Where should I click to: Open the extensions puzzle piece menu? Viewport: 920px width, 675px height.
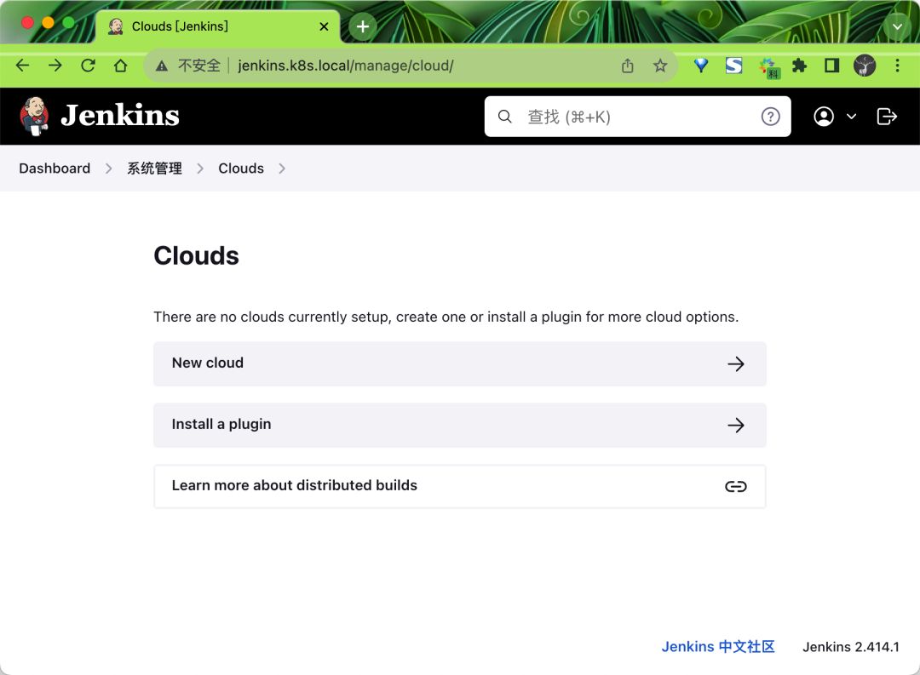(799, 65)
